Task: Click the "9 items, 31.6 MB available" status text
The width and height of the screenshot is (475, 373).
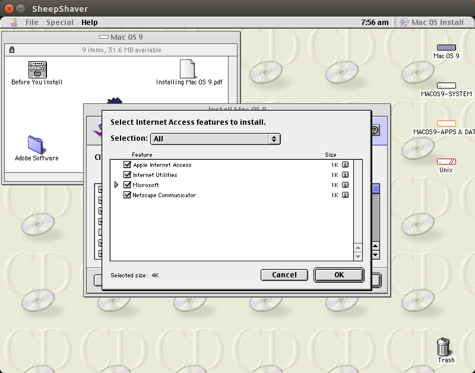Action: tap(122, 50)
